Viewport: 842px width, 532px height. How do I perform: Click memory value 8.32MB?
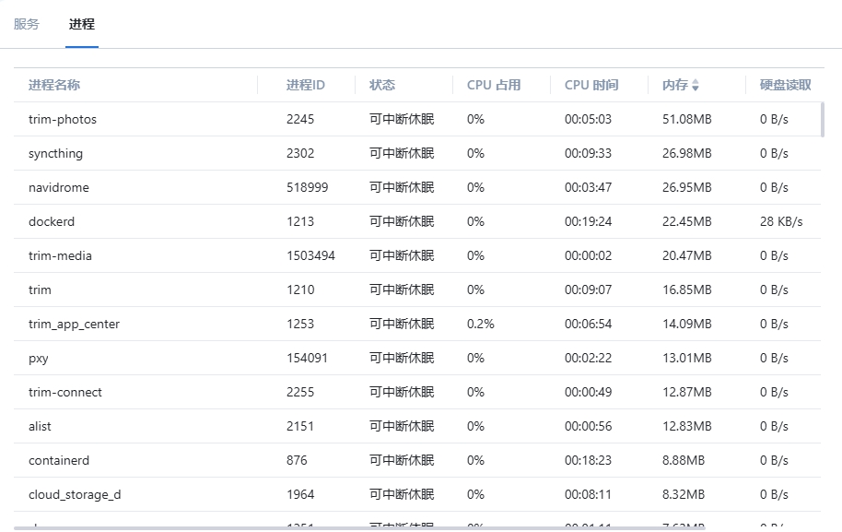click(x=684, y=494)
